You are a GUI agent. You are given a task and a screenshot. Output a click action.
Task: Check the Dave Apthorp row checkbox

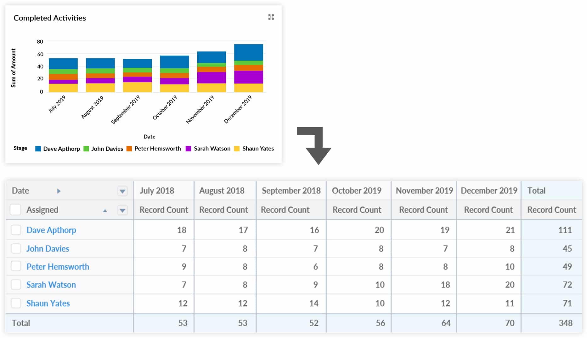16,230
